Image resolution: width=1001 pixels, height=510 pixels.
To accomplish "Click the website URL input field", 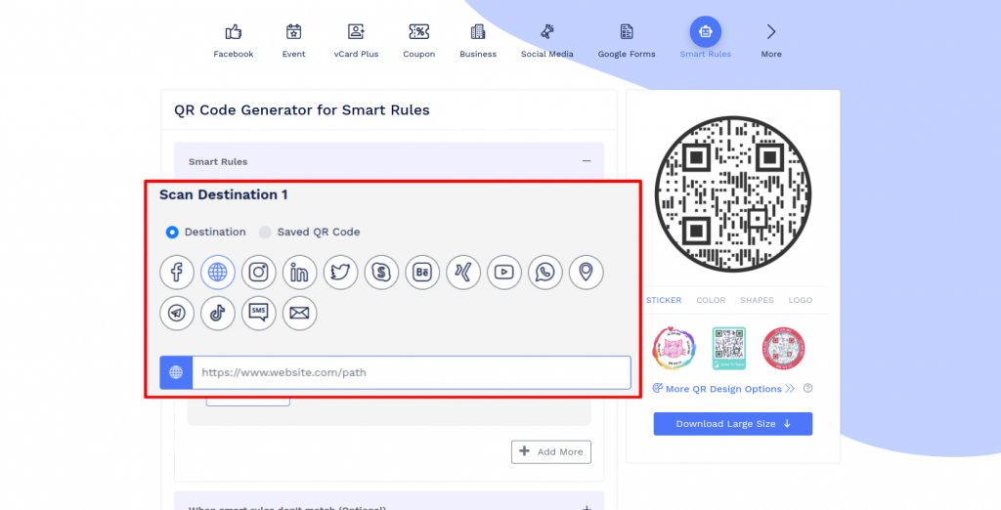I will click(412, 373).
